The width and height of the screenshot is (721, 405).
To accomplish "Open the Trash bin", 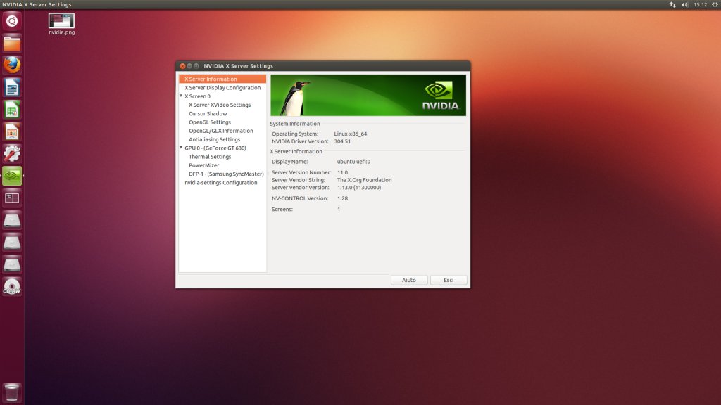I will [x=12, y=392].
